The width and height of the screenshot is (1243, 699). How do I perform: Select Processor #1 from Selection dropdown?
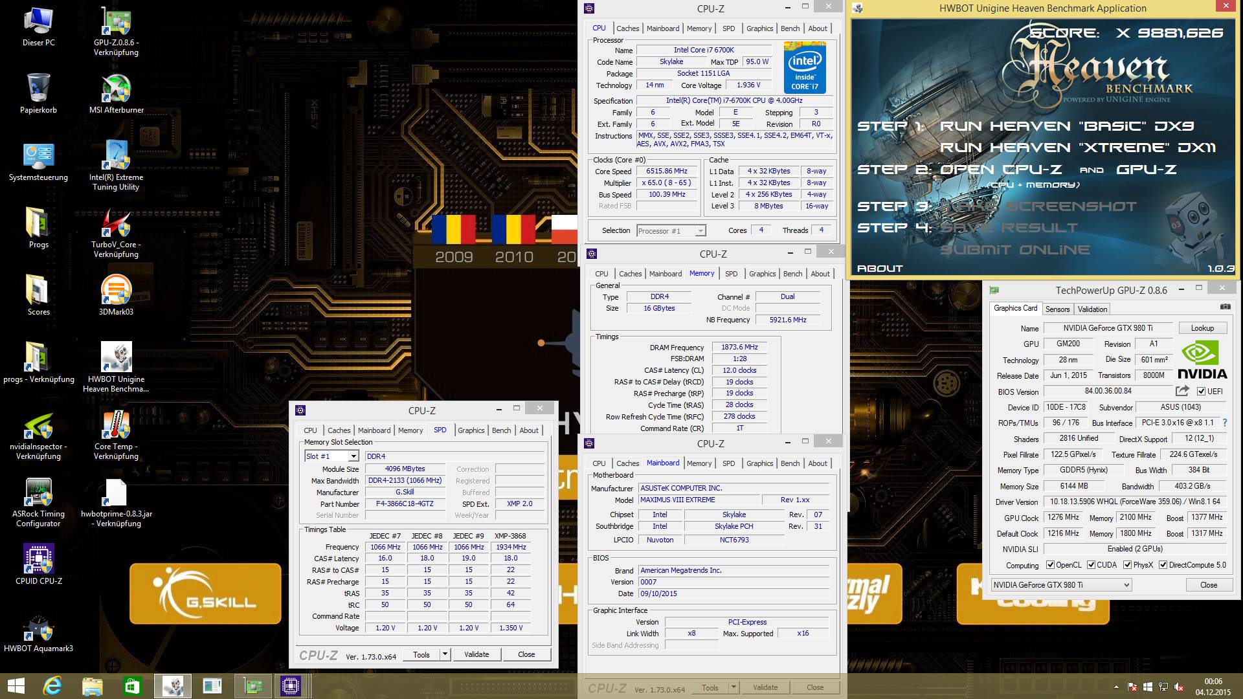tap(670, 230)
